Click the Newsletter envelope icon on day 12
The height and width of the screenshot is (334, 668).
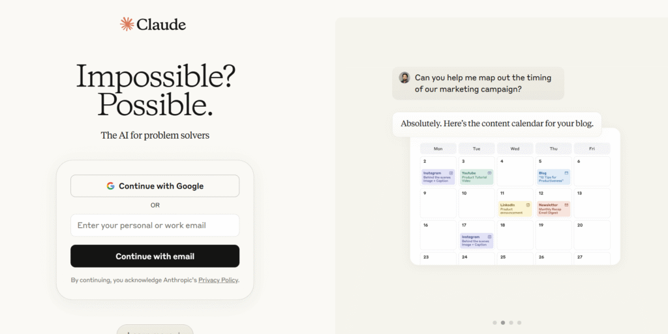[566, 205]
